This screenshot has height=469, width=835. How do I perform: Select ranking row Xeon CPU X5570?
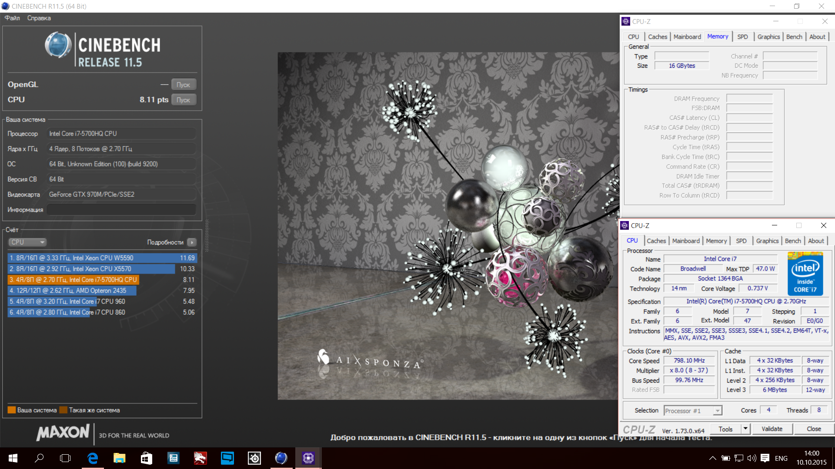pyautogui.click(x=102, y=269)
